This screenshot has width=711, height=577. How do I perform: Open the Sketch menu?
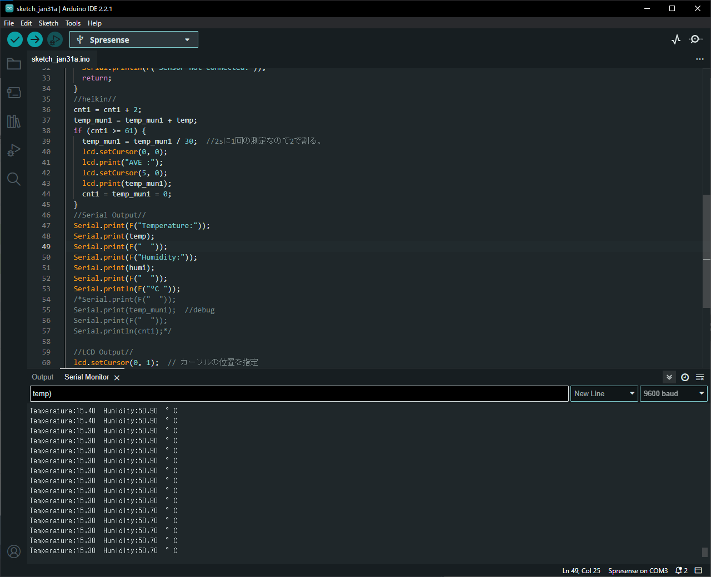[x=48, y=23]
